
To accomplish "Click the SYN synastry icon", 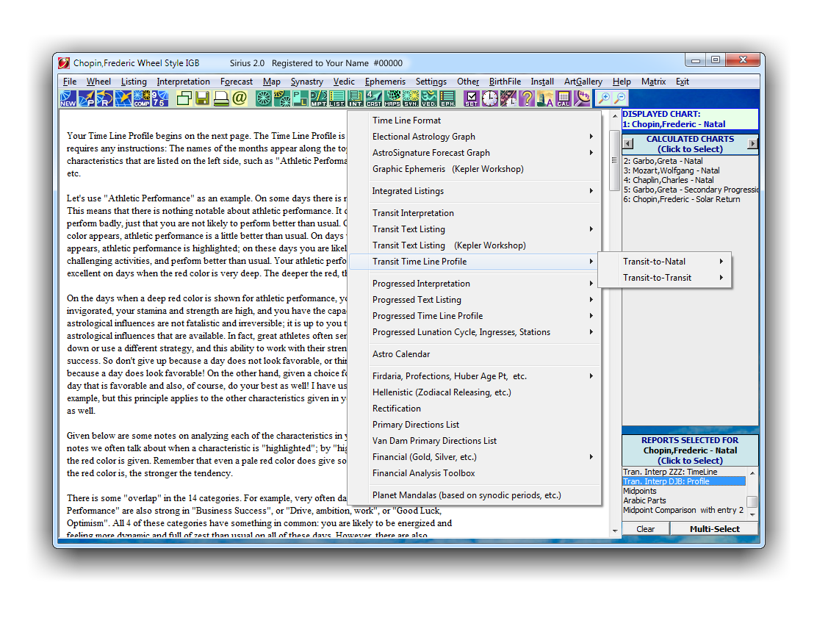I will 411,98.
